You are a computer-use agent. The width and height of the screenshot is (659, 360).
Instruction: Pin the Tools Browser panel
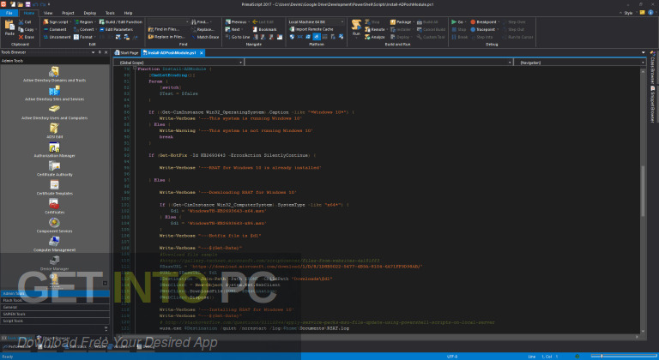click(100, 52)
